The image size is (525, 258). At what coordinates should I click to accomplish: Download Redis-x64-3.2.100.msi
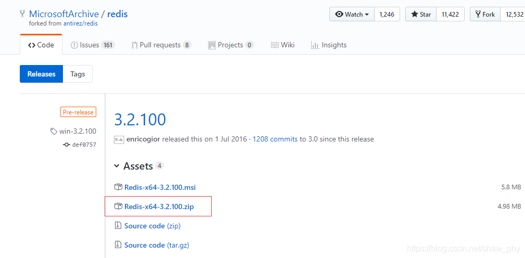point(160,187)
